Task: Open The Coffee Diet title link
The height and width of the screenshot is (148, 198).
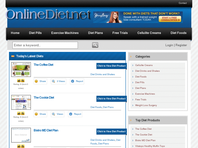Action: [x=43, y=65]
